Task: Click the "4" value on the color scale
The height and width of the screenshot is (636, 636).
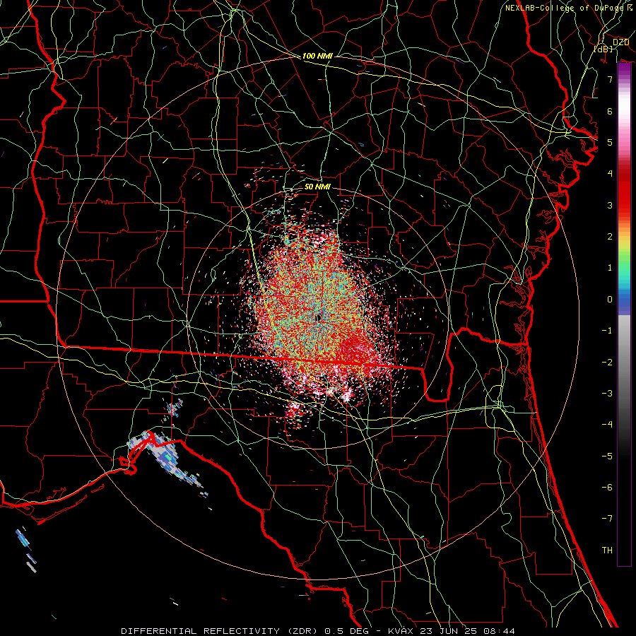Action: 610,174
